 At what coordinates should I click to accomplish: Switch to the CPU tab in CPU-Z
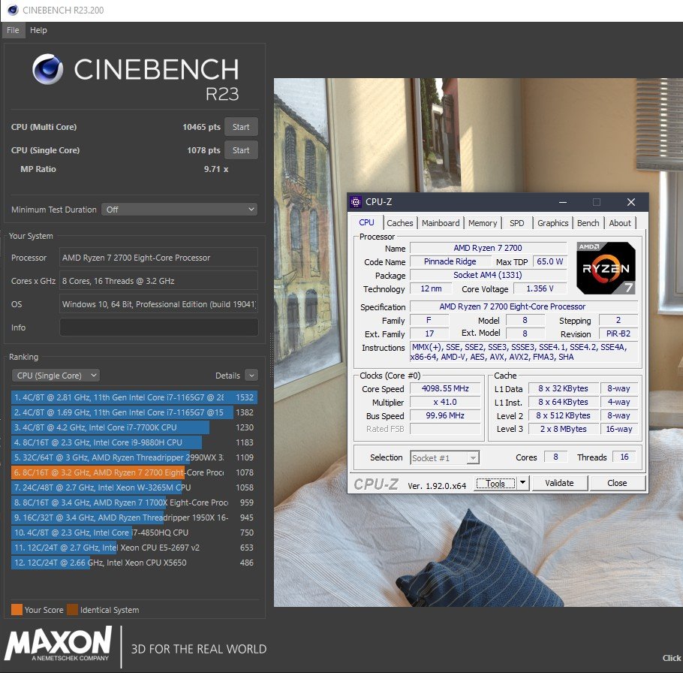point(366,222)
